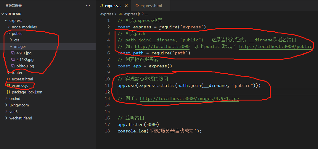Collapse the public folder
This screenshot has height=149, width=318.
click(9, 33)
